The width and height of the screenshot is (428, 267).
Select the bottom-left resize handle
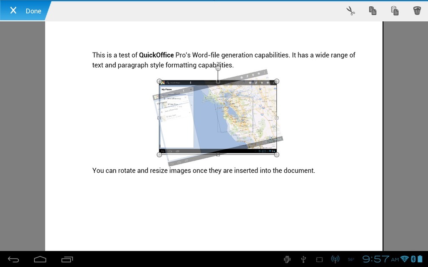point(159,155)
